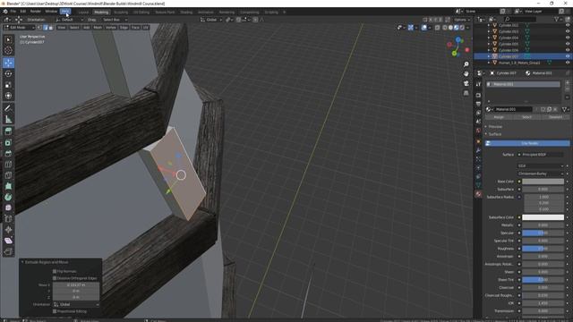Open the File menu
The height and width of the screenshot is (322, 573).
click(x=13, y=12)
